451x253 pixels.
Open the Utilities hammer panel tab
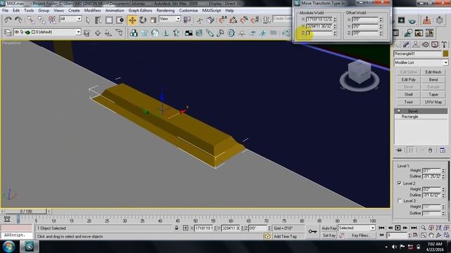445,44
